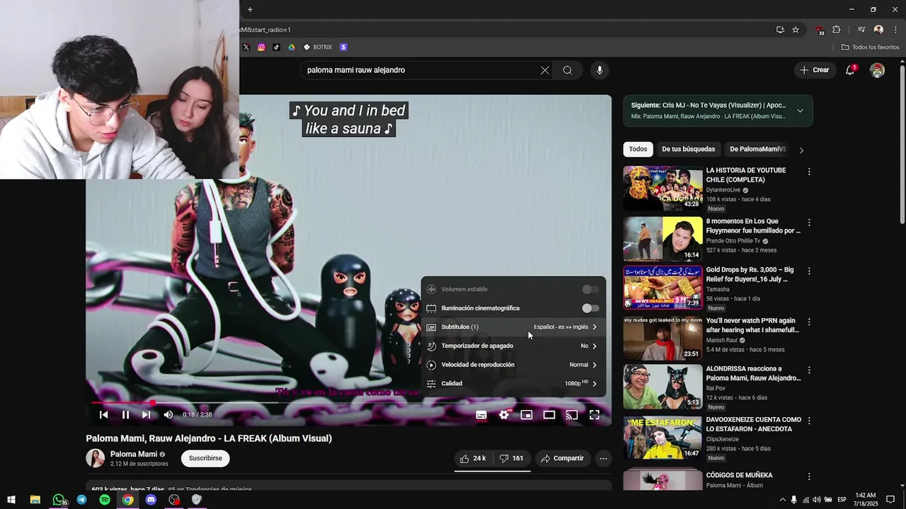
Task: Open options for DAVOOXENEIZE video
Action: click(x=809, y=421)
